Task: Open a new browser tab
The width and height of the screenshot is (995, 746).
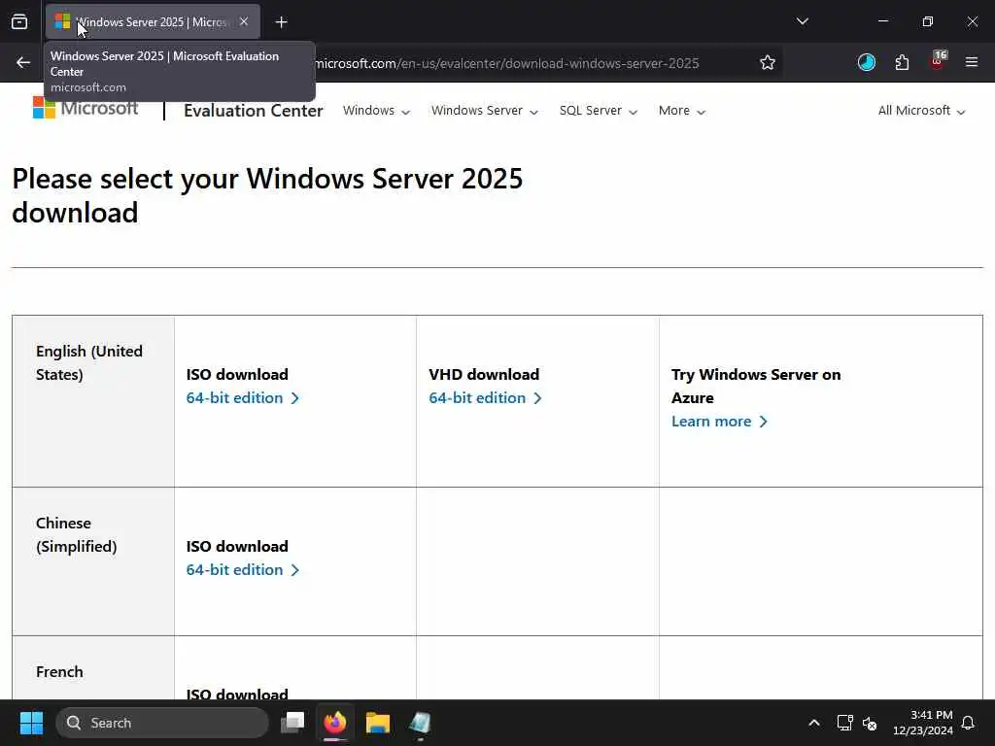Action: click(x=281, y=22)
